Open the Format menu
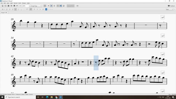The height and width of the screenshot is (99, 176). coord(15,3)
